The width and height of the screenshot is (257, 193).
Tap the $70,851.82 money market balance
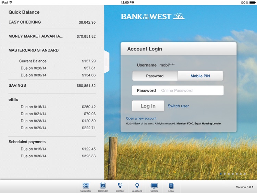86,36
